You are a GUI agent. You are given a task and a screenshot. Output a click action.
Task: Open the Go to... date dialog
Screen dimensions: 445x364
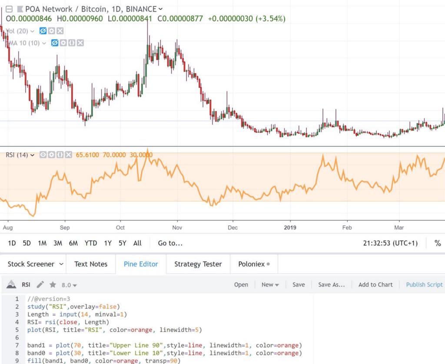(170, 243)
